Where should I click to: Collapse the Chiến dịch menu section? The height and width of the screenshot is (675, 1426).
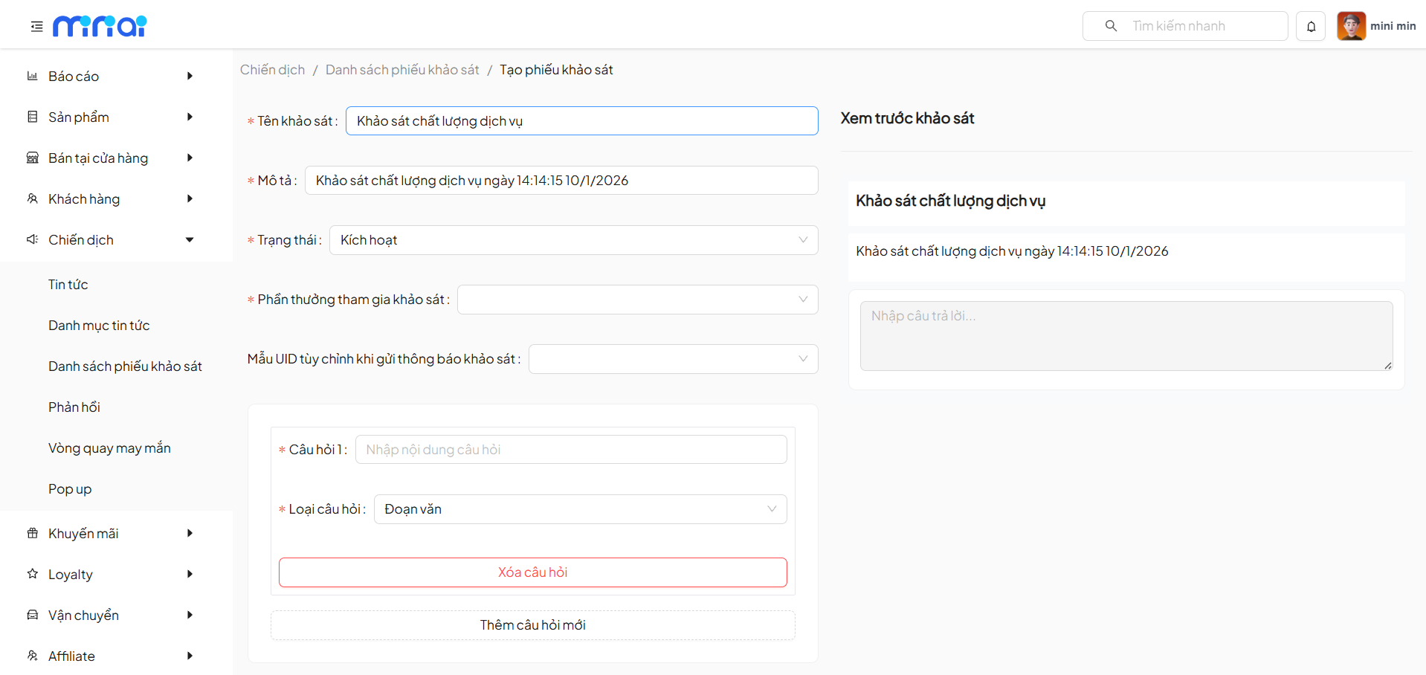190,239
